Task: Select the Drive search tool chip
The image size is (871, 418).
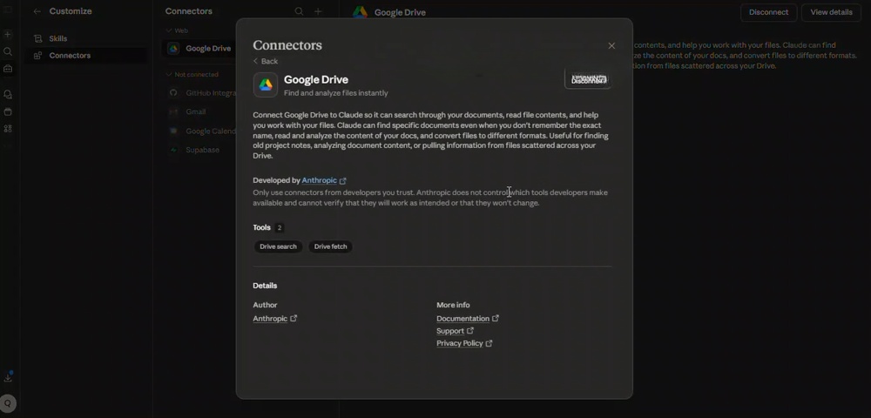Action: pos(279,246)
